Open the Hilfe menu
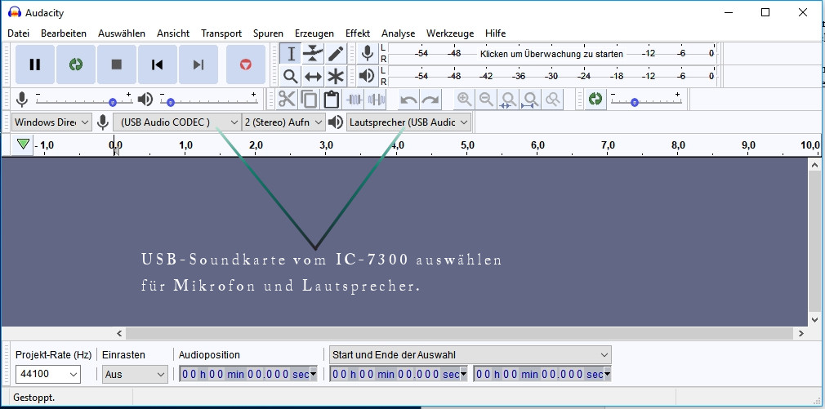Image resolution: width=825 pixels, height=409 pixels. [x=496, y=33]
